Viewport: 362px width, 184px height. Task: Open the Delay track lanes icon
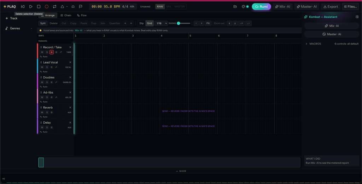52,127
